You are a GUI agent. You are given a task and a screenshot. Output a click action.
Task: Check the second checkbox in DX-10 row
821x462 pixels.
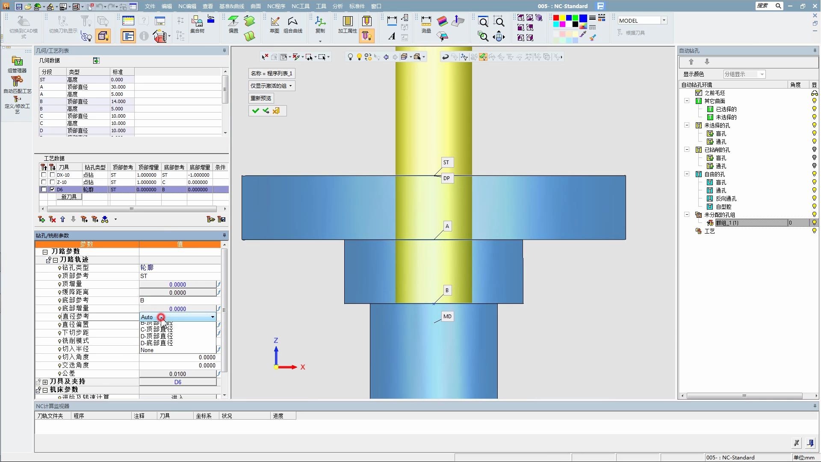click(52, 175)
